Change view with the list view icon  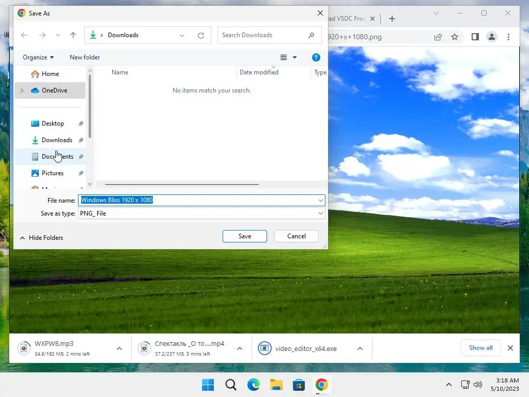pyautogui.click(x=284, y=57)
